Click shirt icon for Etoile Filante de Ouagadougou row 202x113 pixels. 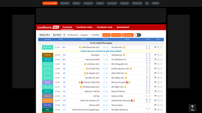[161, 110]
